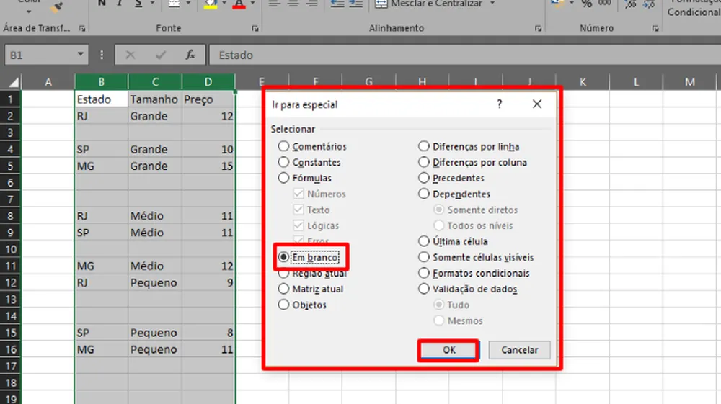Apply red font color to text

239,4
